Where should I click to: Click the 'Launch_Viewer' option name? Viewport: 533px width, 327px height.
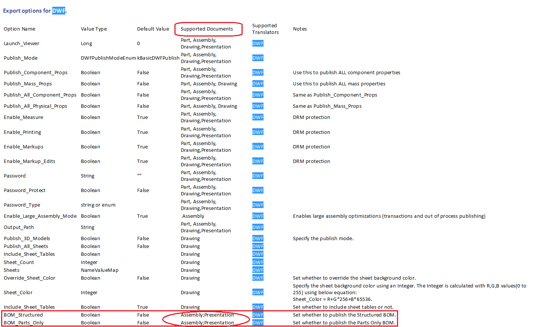21,44
